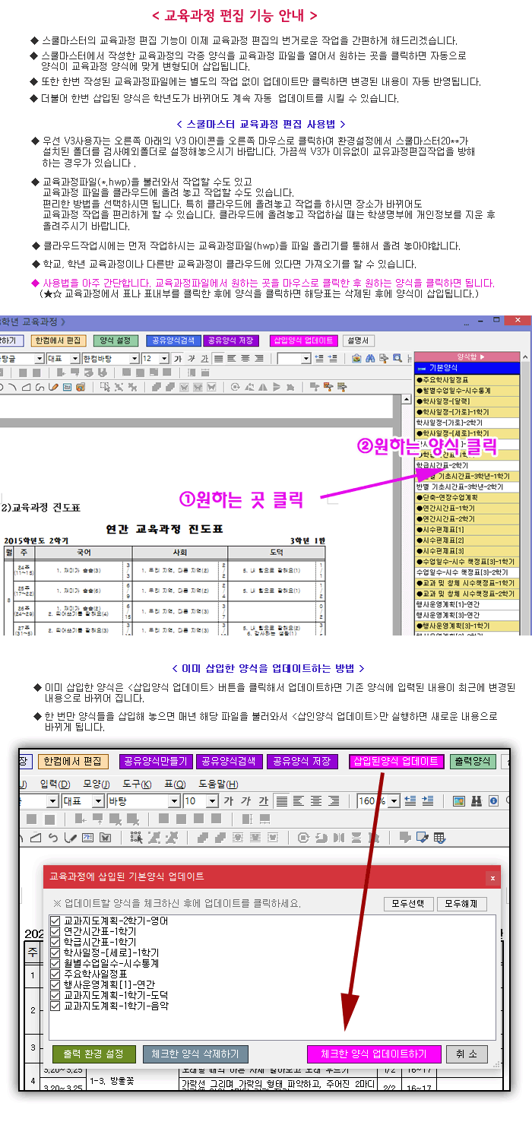
Task: Open the 대표 dropdown beside 바탕 font
Action: [x=98, y=801]
